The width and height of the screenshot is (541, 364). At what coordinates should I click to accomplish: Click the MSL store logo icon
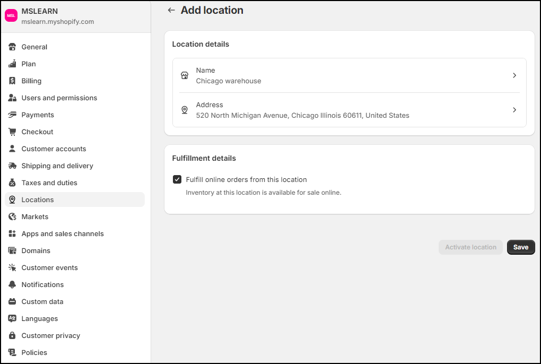[x=11, y=16]
